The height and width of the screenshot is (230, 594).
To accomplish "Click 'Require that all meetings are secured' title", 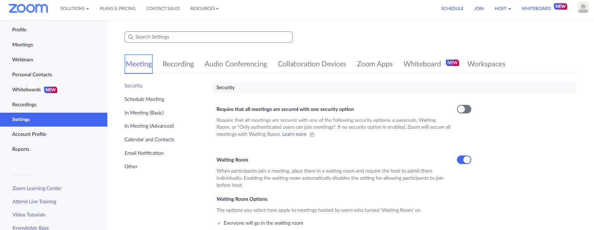I will (x=285, y=109).
